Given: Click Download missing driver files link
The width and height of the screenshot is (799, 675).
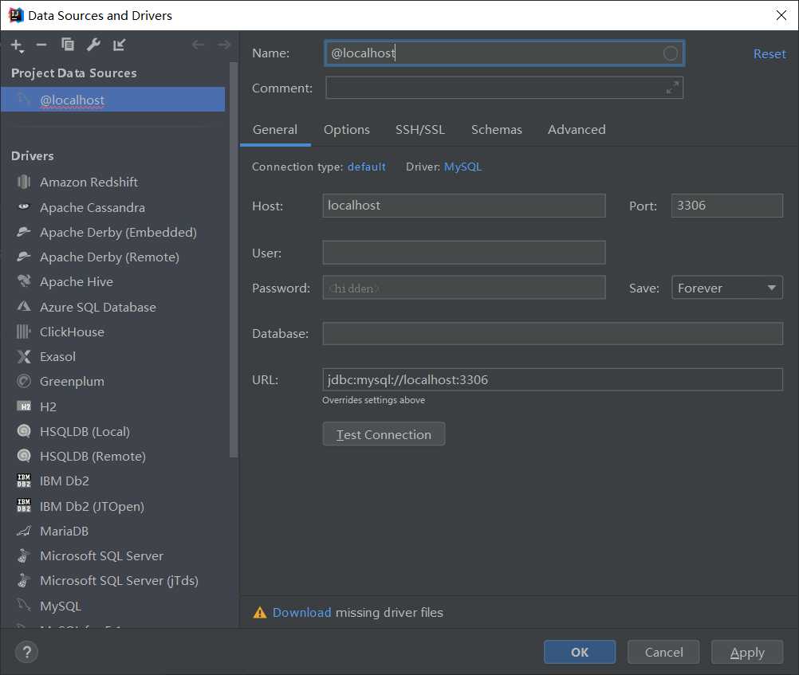Looking at the screenshot, I should click(301, 612).
